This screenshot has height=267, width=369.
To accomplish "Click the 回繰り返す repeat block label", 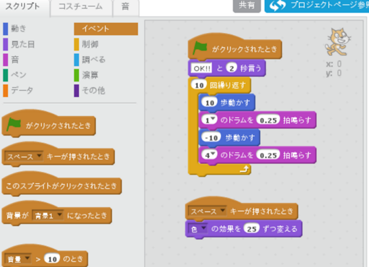I will (x=228, y=85).
